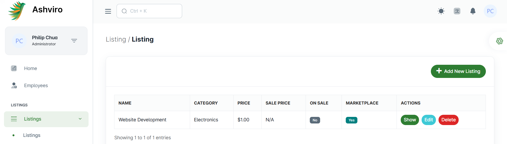Click the Name column header
Screen dimensions: 507x144
125,103
